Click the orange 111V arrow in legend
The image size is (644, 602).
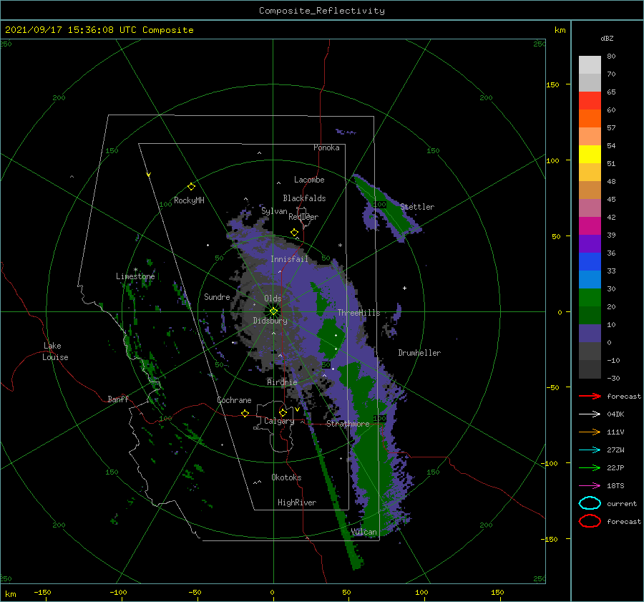590,432
